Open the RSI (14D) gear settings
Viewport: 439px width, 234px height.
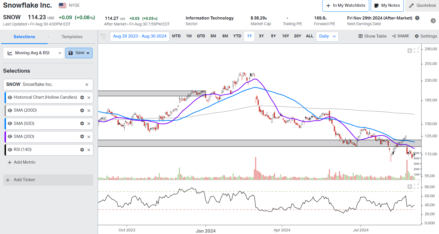82,150
